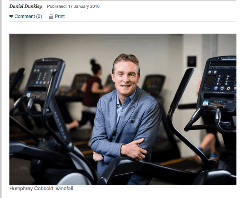Click the Humphrey Cobbold gym photo
Viewport: 247px width, 198px height.
tap(123, 109)
